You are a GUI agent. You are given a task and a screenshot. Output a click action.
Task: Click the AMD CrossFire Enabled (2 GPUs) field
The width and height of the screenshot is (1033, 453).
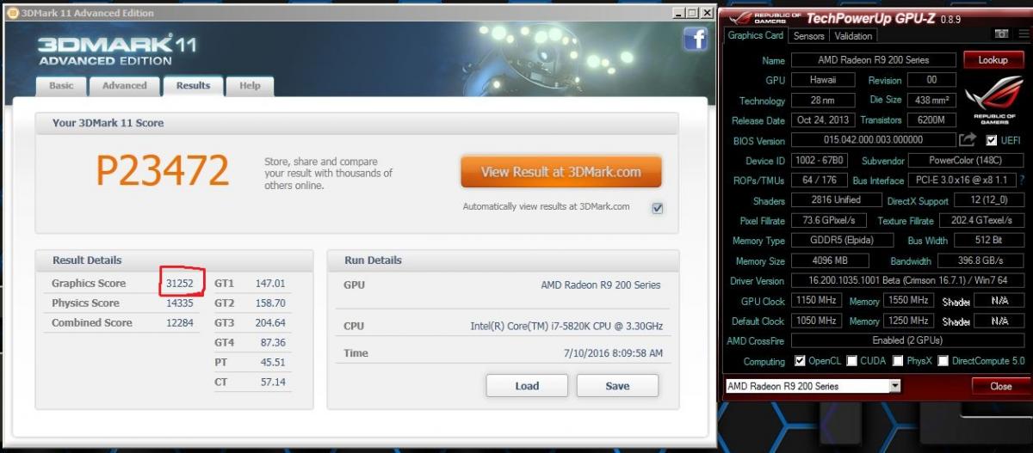(909, 340)
